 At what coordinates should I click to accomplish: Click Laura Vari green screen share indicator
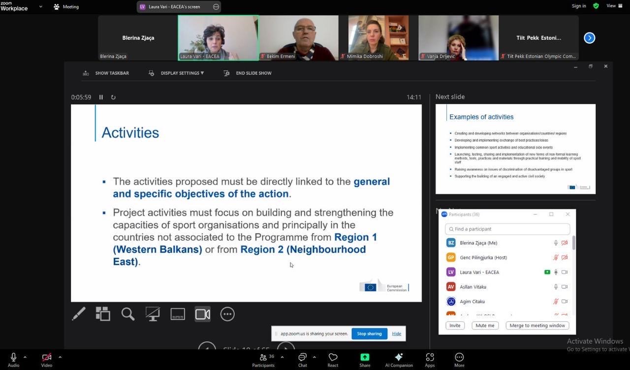(547, 272)
